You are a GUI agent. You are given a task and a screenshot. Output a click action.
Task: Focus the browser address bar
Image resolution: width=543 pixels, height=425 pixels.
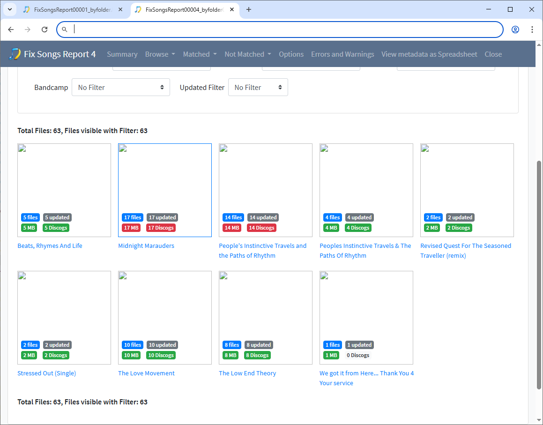(280, 30)
